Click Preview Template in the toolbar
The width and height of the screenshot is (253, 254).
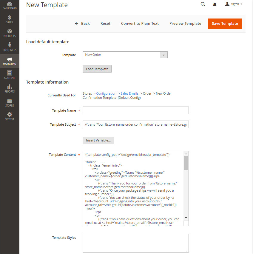(185, 24)
